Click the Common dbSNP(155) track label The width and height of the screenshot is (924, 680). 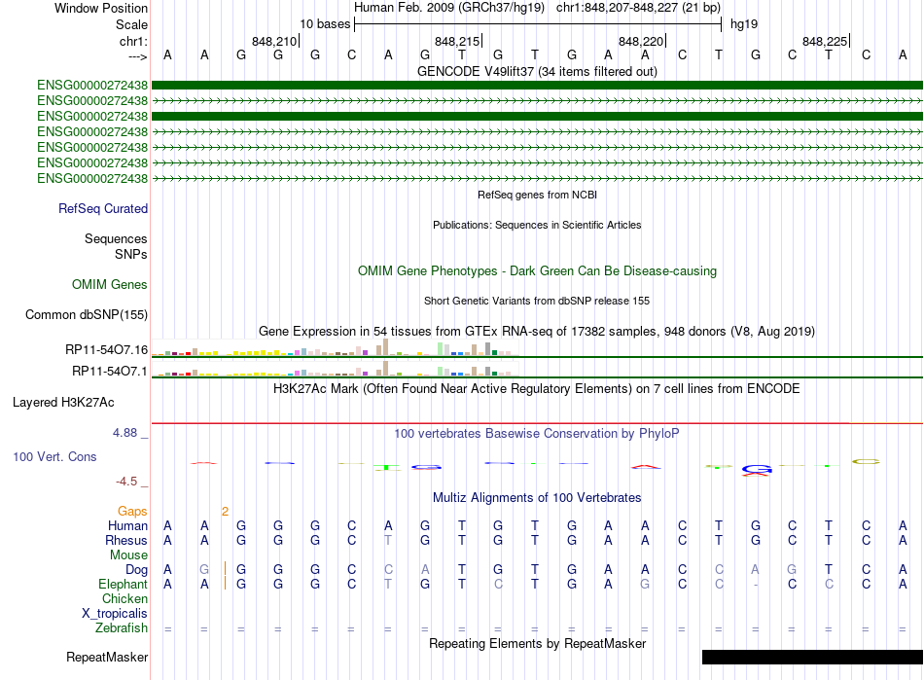(87, 314)
